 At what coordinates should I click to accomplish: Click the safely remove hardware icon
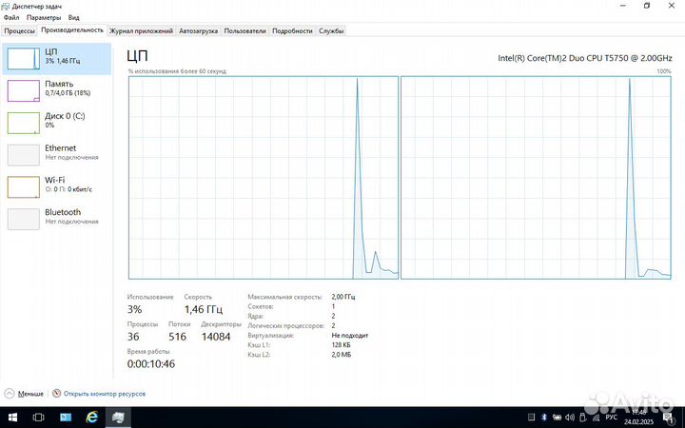pos(582,418)
